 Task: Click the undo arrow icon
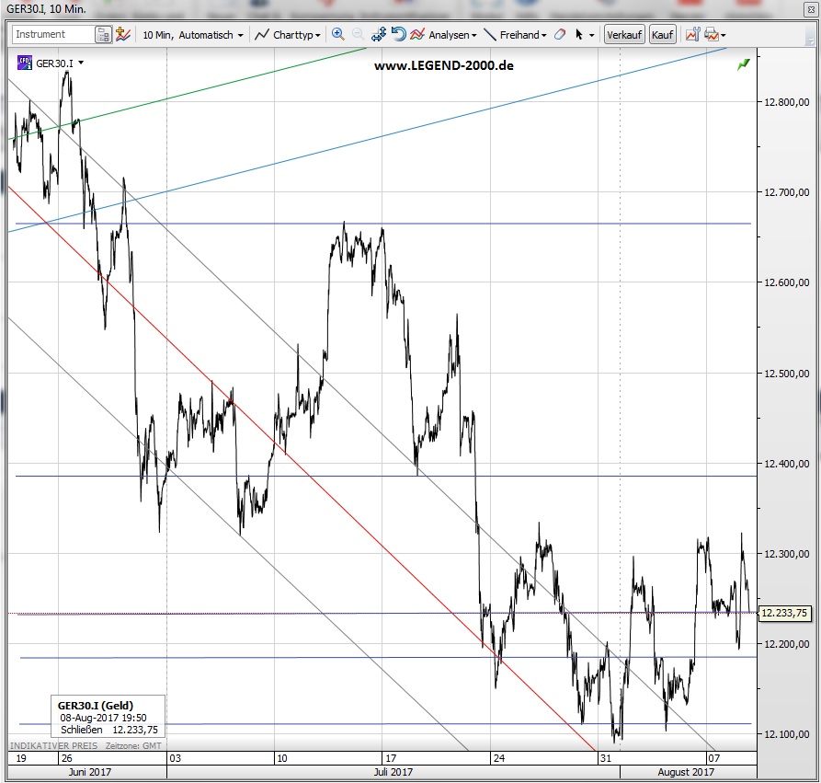pyautogui.click(x=398, y=35)
